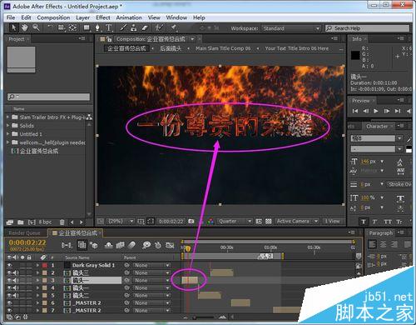This screenshot has height=325, width=416.
Task: Click the 8 bpc color depth button
Action: [45, 222]
